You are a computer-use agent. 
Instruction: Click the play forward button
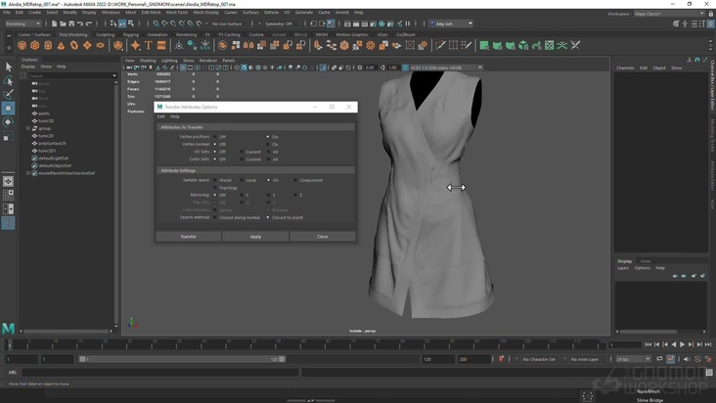coord(682,344)
